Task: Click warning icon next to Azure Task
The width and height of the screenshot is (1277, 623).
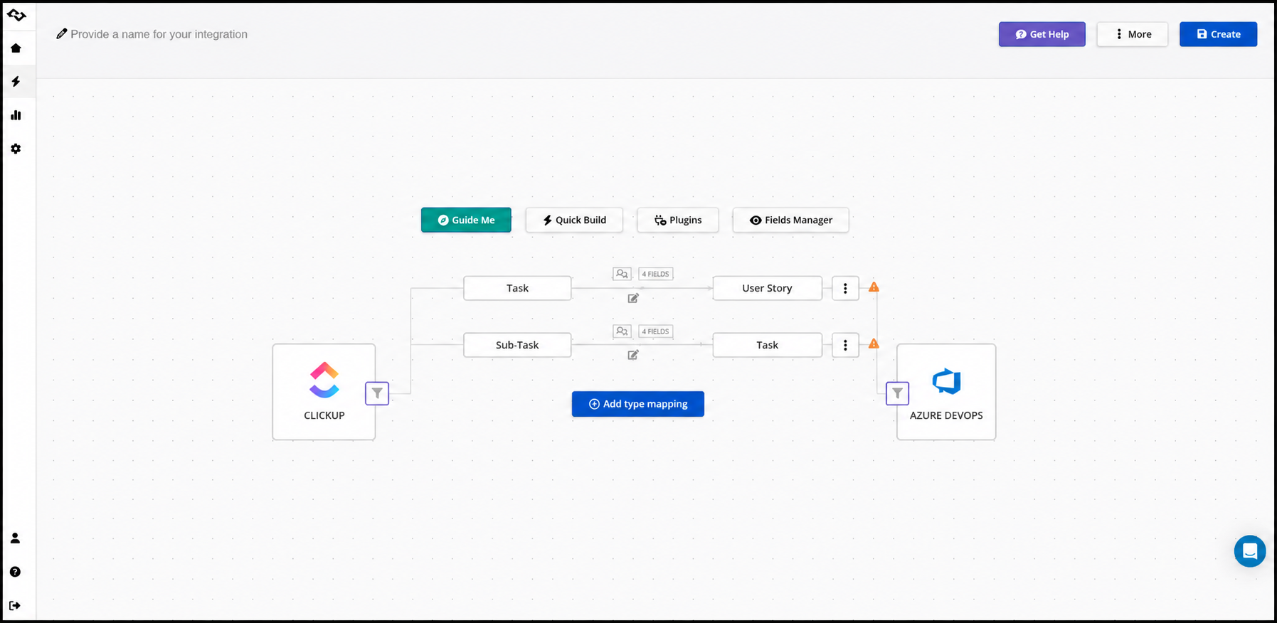Action: (874, 344)
